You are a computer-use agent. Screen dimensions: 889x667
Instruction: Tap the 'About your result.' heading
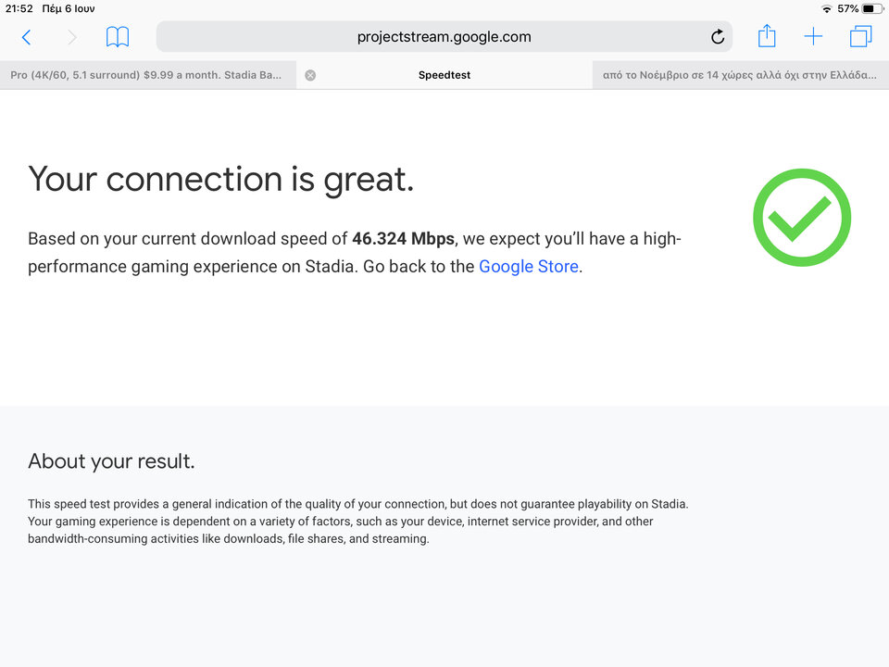coord(111,461)
